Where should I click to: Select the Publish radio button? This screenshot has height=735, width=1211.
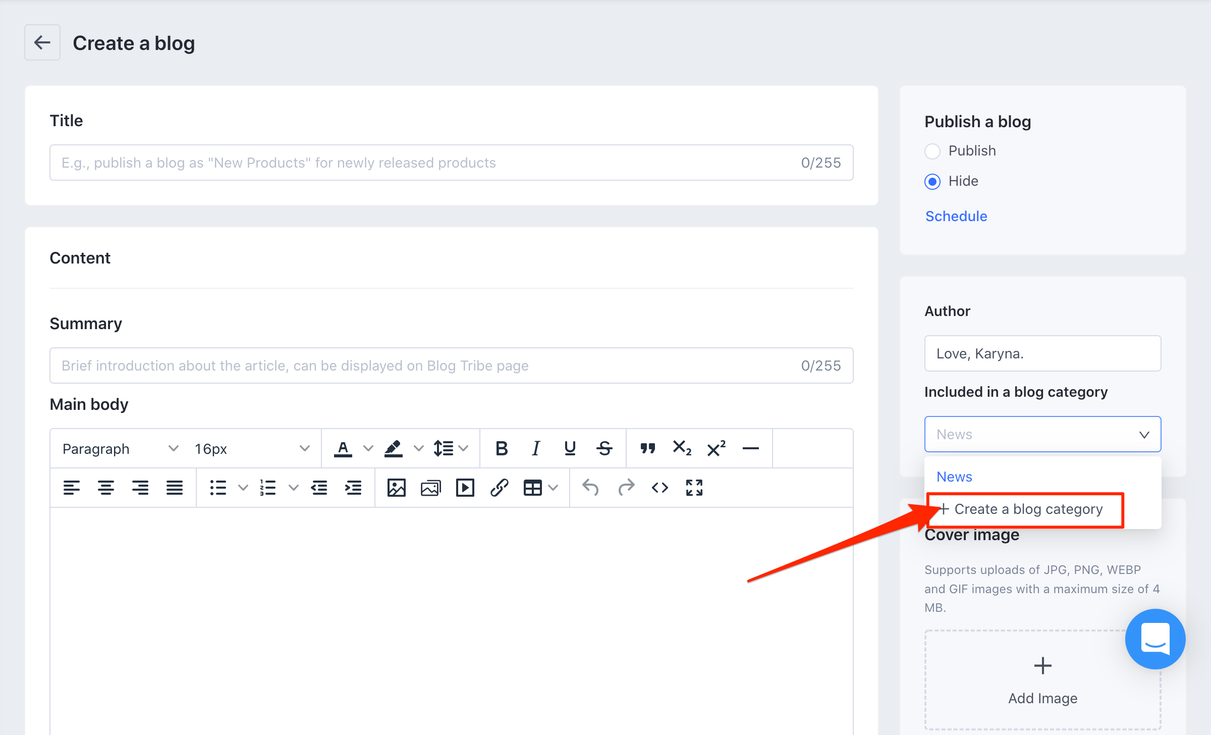(x=932, y=151)
